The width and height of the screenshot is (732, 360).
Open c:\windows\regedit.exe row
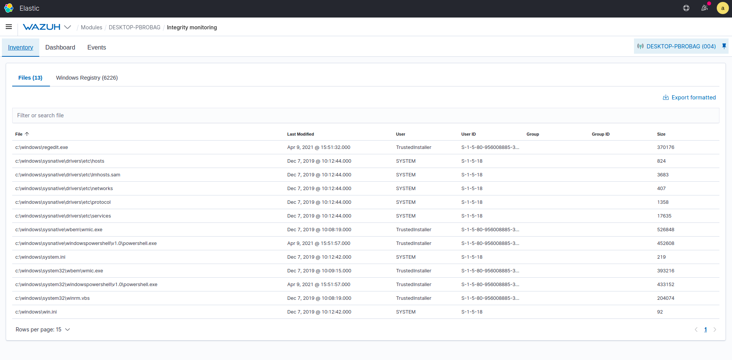366,147
